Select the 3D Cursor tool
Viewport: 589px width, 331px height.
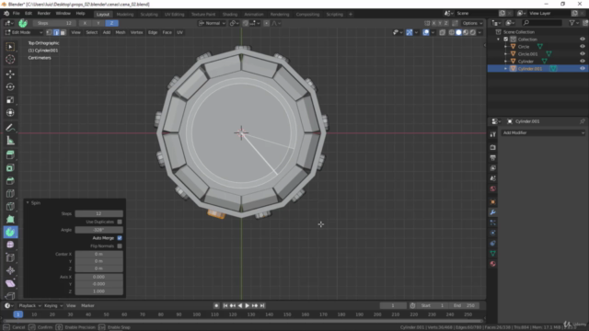point(10,59)
